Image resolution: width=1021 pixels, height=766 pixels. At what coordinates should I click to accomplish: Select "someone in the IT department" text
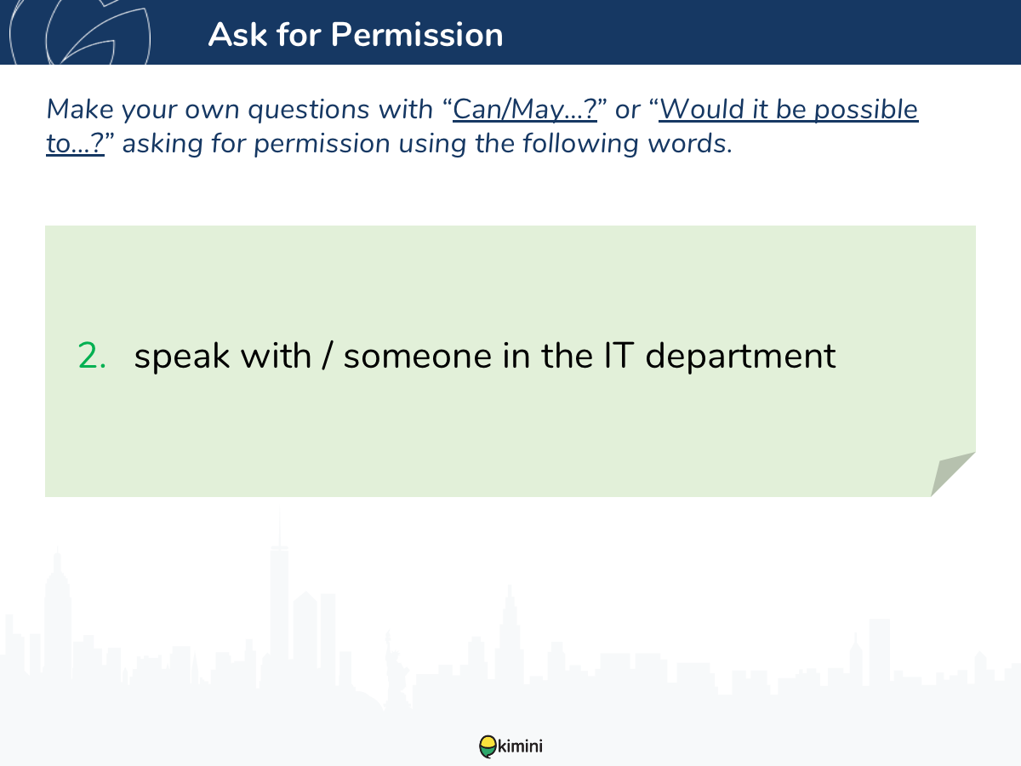pyautogui.click(x=590, y=356)
